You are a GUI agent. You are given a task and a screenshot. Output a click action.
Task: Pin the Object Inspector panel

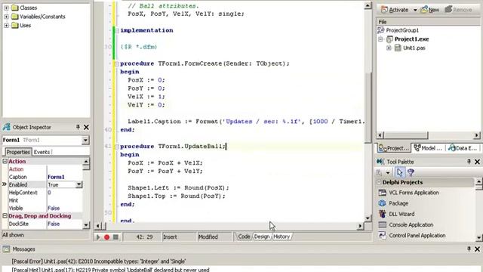pyautogui.click(x=78, y=127)
